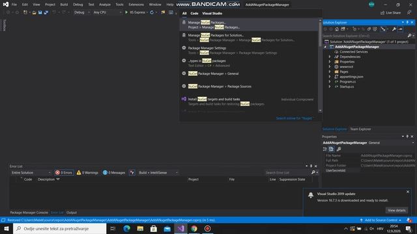This screenshot has width=417, height=234.
Task: Open the IIS Express run target dropdown arrow
Action: pos(147,12)
